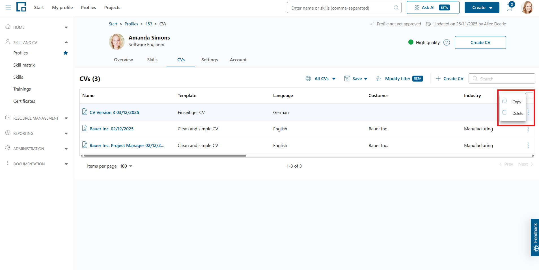Screen dimensions: 539x270
Task: Open Skill matrix in sidebar
Action: [24, 65]
